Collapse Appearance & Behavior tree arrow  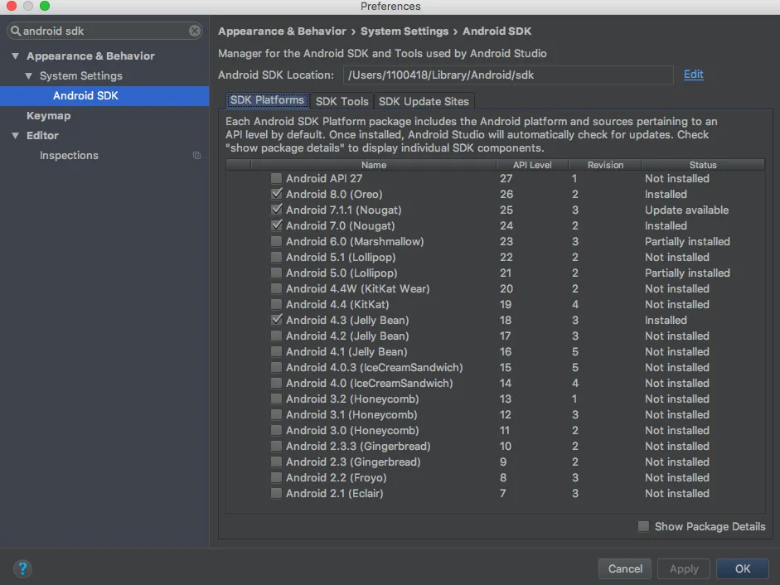(16, 56)
